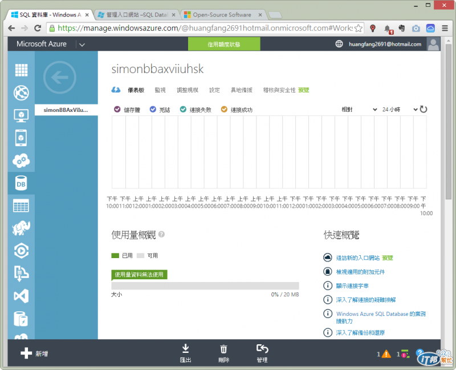
Task: Click the camera extension icon in Chrome
Action: pyautogui.click(x=416, y=28)
